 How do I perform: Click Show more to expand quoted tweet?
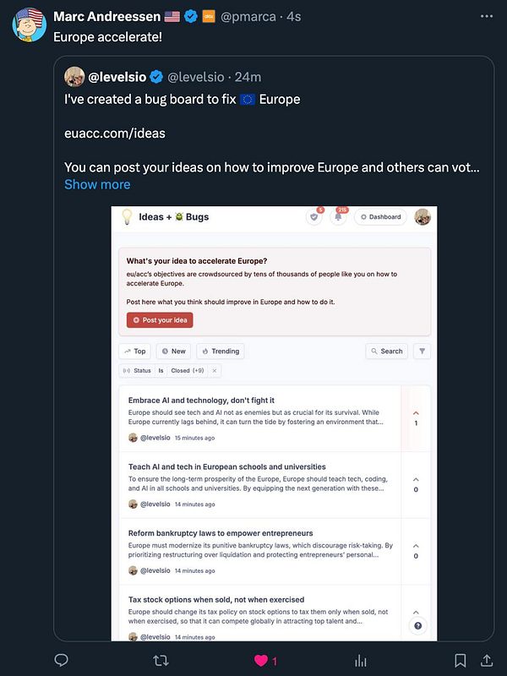click(97, 184)
